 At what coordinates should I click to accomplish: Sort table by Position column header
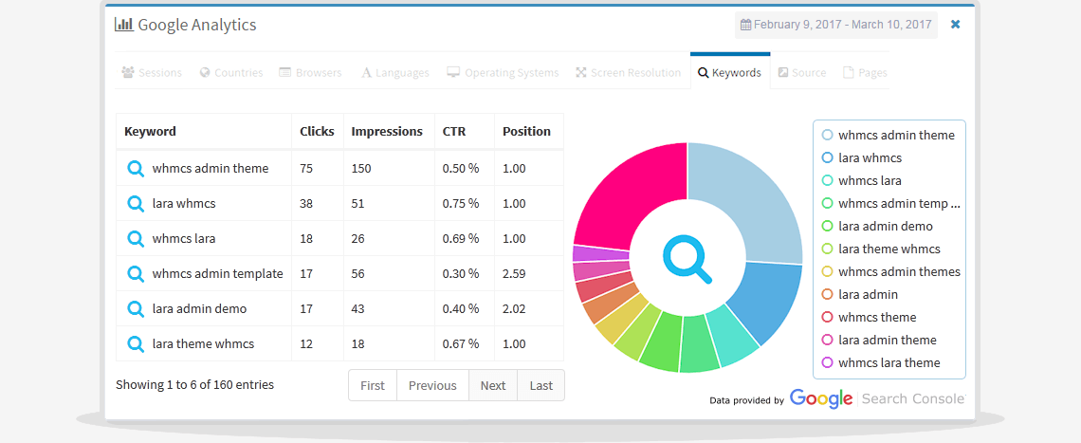pos(529,131)
